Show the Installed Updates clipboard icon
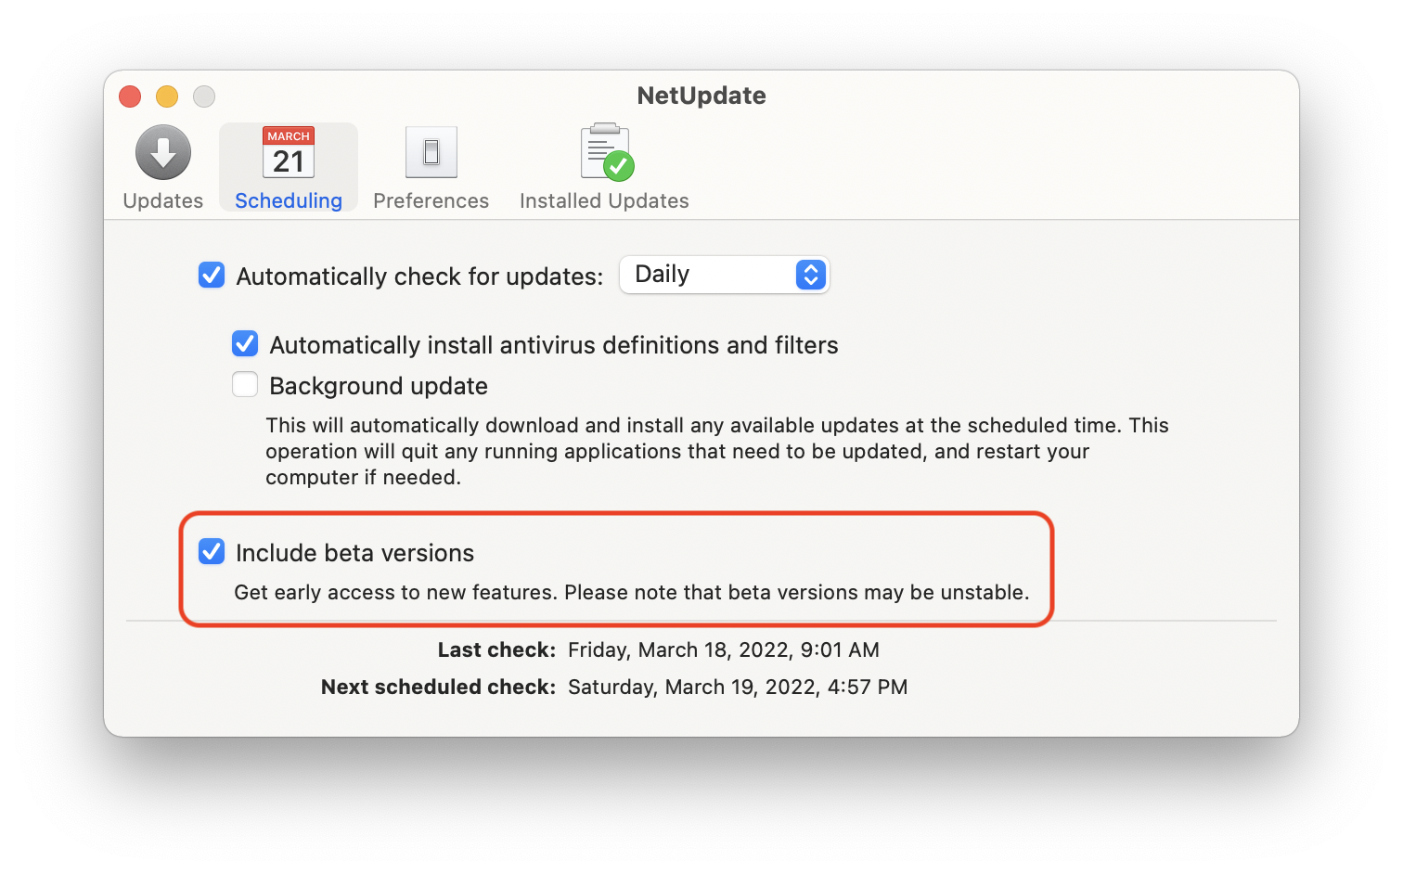This screenshot has width=1403, height=874. click(x=607, y=152)
